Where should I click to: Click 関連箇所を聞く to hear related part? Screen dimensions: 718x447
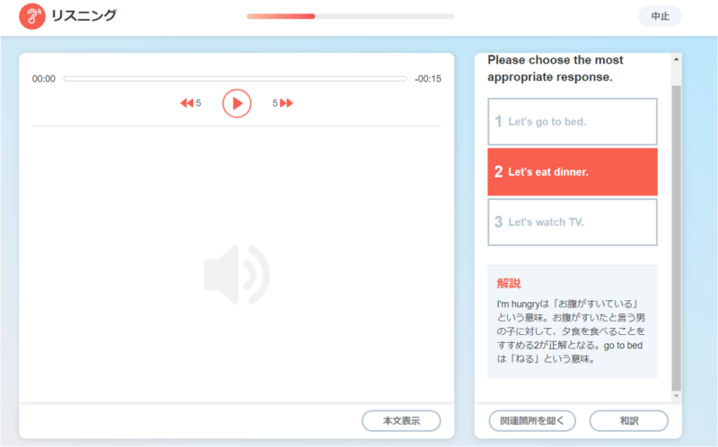(x=532, y=420)
